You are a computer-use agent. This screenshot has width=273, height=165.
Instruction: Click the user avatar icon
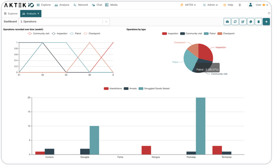pos(250,5)
